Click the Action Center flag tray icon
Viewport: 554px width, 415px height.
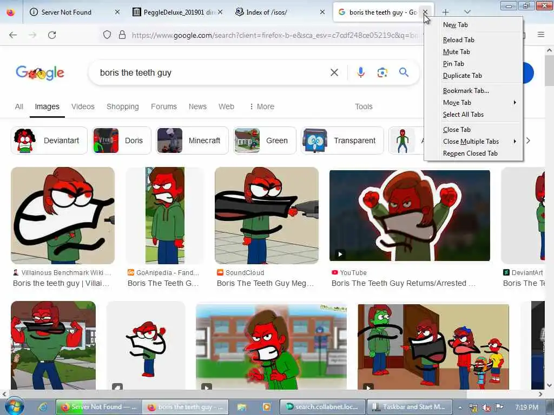[x=499, y=407]
